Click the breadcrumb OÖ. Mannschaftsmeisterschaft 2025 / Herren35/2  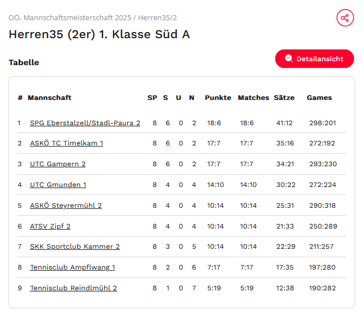point(93,18)
